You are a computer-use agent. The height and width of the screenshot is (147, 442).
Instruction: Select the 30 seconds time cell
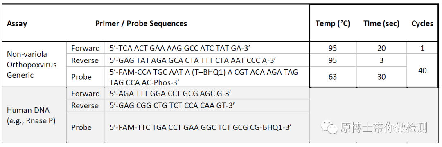coord(381,77)
